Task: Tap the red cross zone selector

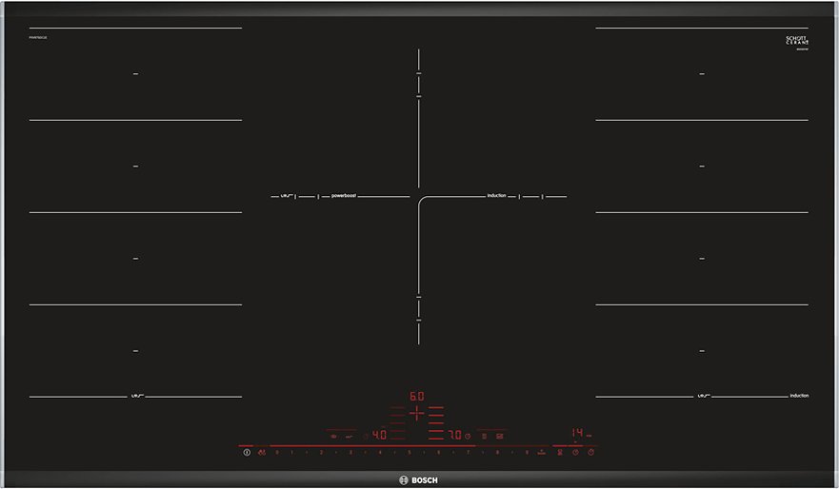Action: [417, 413]
